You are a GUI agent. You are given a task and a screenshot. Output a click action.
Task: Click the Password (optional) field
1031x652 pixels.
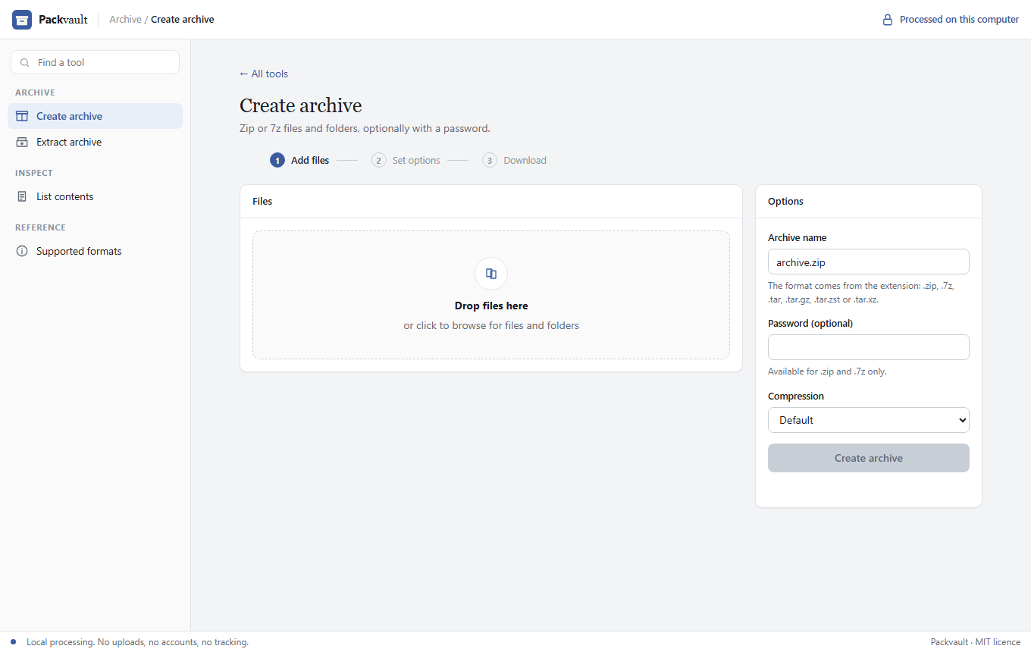coord(869,347)
